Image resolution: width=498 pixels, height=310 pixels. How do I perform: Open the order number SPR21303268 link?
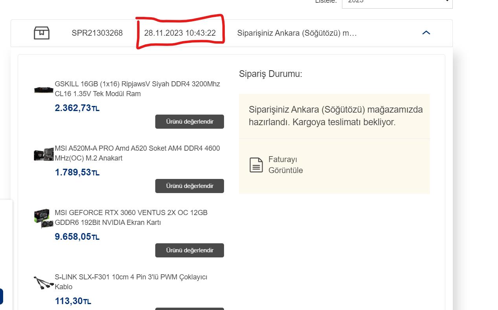tap(97, 33)
